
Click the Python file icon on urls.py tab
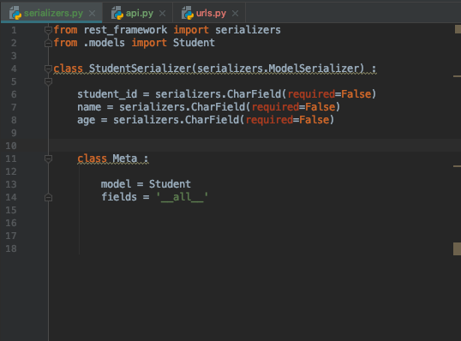(188, 13)
